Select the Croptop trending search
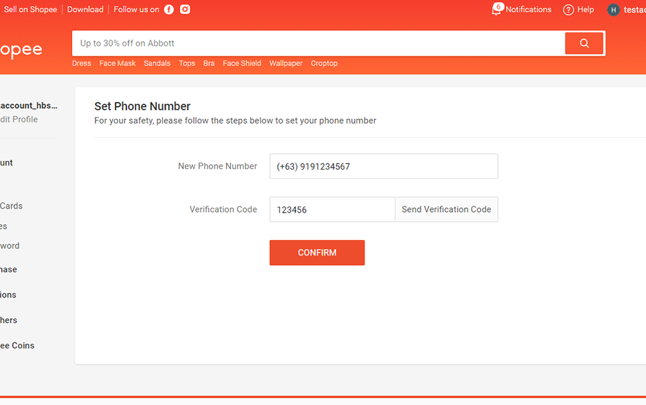The height and width of the screenshot is (405, 646). [324, 63]
